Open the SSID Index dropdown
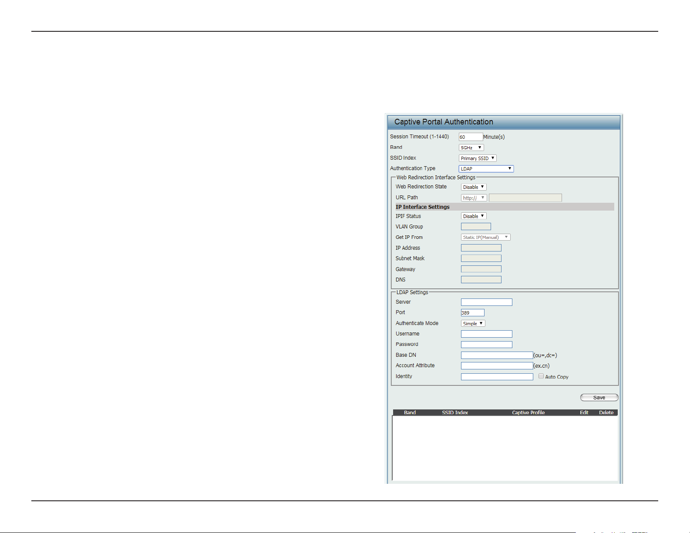Viewport: 690px width, 533px height. pyautogui.click(x=478, y=158)
